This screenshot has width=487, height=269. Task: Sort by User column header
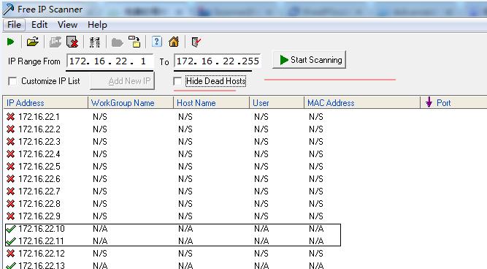point(277,102)
